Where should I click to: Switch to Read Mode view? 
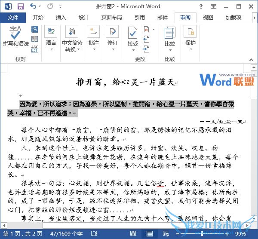tap(133, 233)
